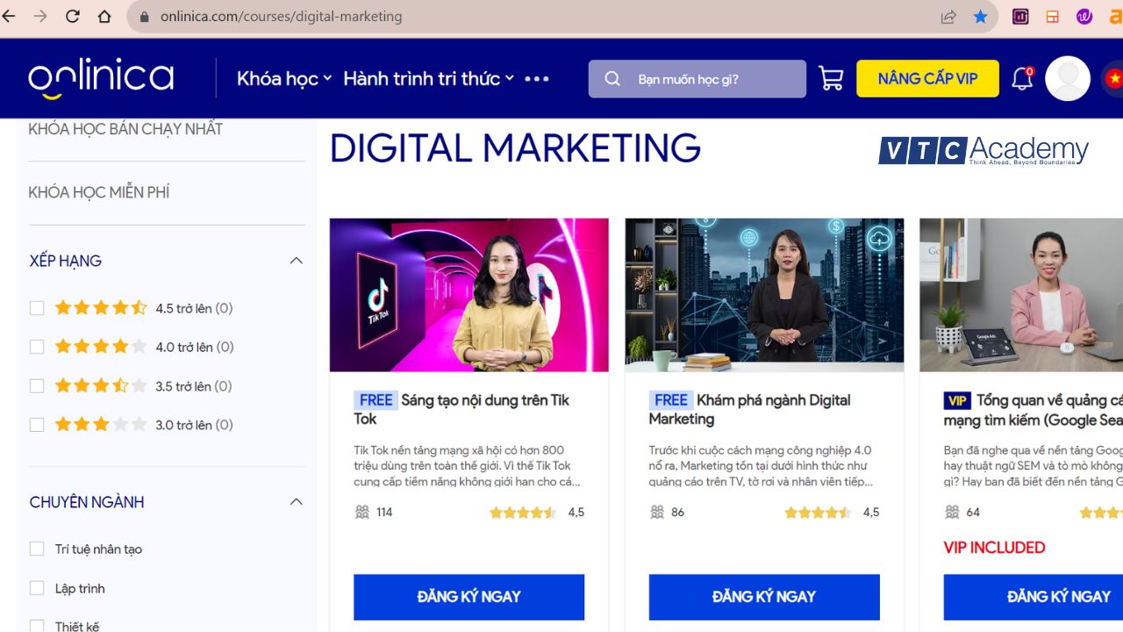Open the user profile avatar
This screenshot has height=632, width=1123.
1067,78
